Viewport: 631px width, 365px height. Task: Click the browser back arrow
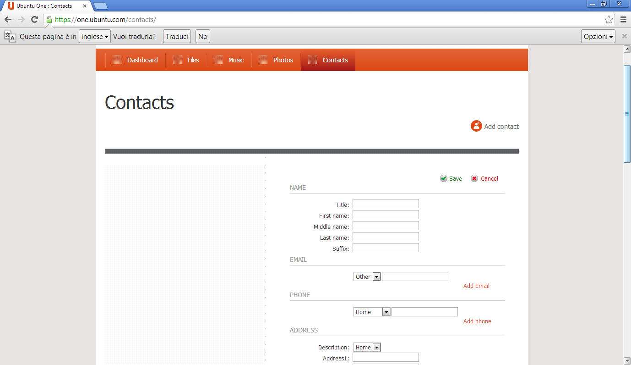(x=8, y=20)
